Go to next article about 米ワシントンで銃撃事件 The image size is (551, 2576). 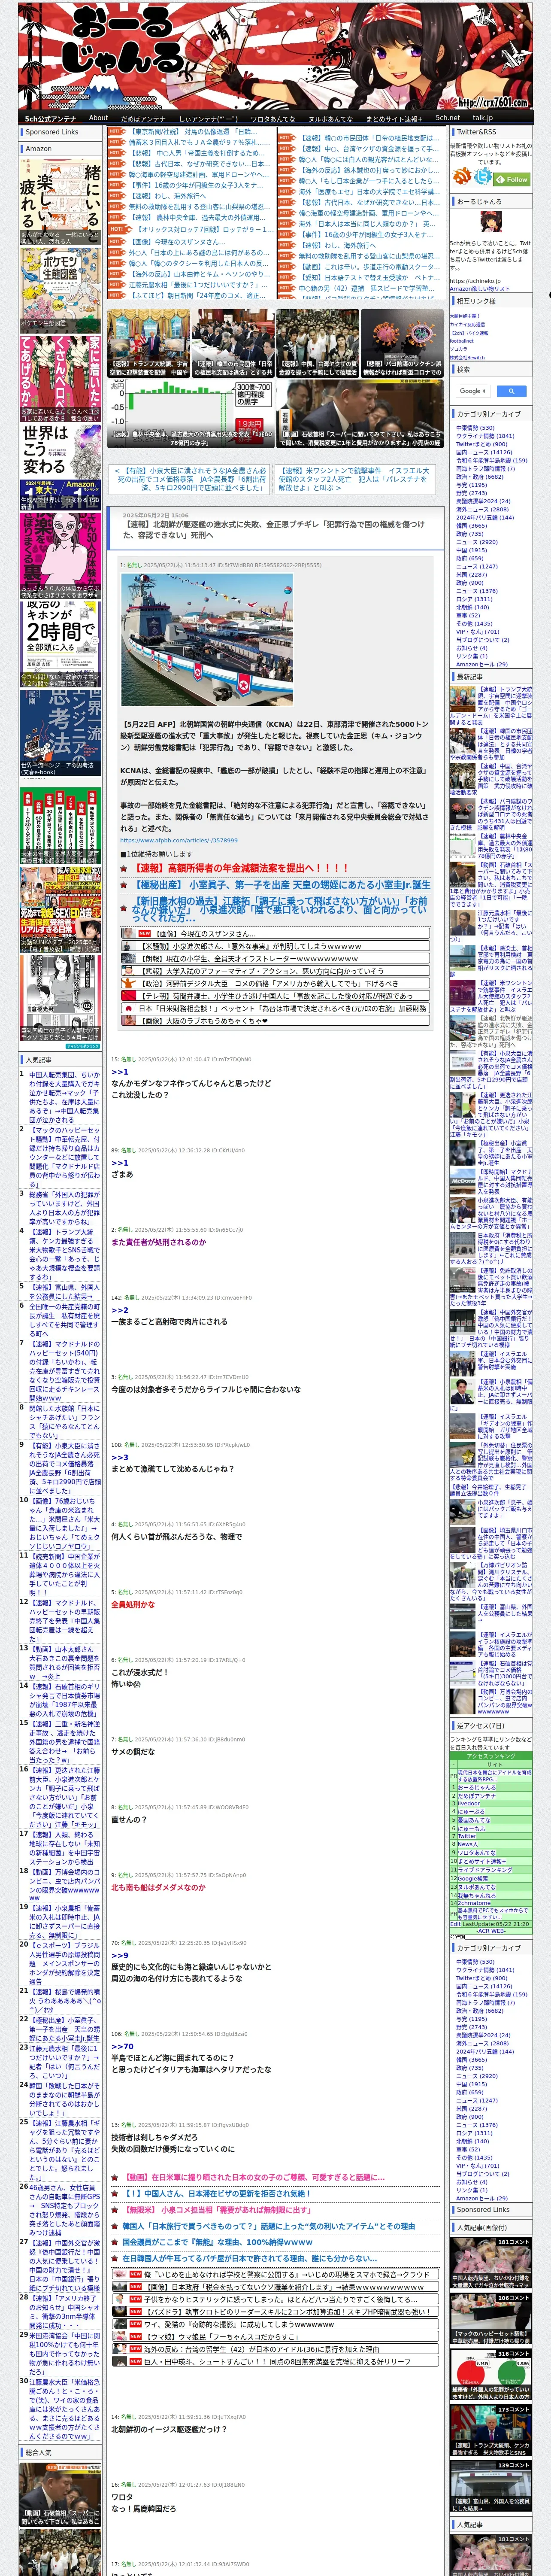pyautogui.click(x=355, y=479)
